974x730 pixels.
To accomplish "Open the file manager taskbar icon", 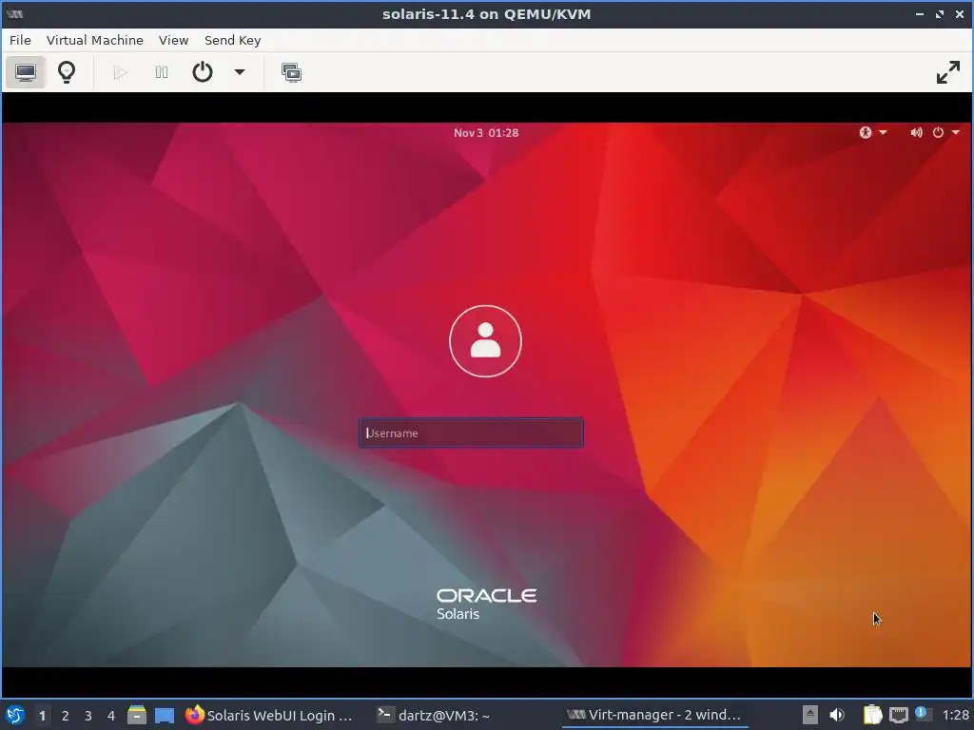I will 137,715.
